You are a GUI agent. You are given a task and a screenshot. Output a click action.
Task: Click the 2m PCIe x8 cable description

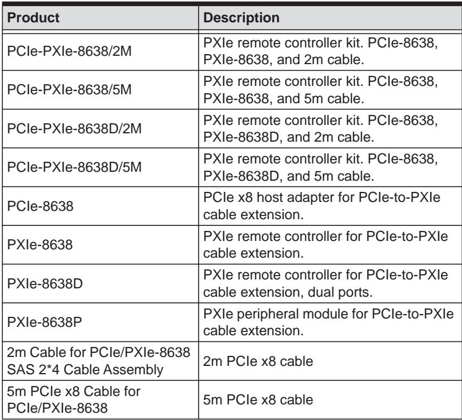(258, 361)
